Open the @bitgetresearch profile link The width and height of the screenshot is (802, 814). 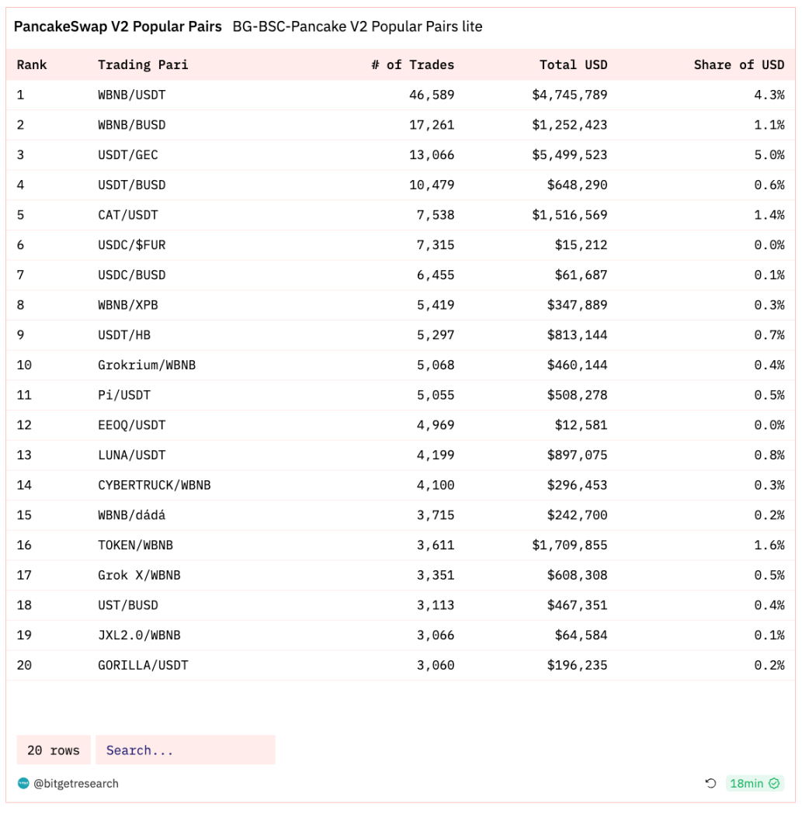pyautogui.click(x=76, y=783)
